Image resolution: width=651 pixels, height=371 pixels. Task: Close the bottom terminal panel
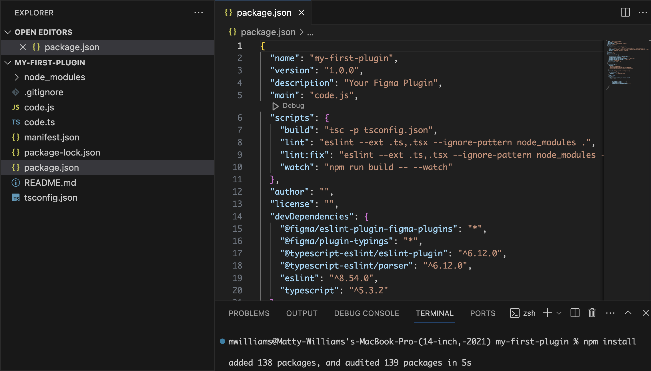coord(646,313)
